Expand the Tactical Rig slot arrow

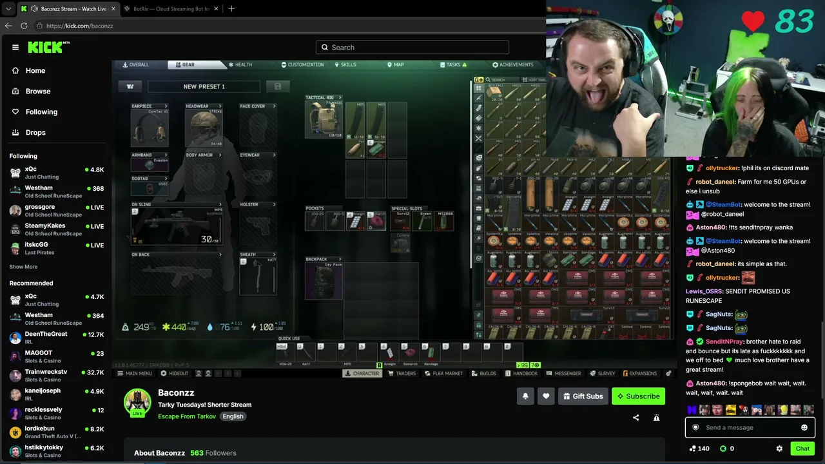340,98
